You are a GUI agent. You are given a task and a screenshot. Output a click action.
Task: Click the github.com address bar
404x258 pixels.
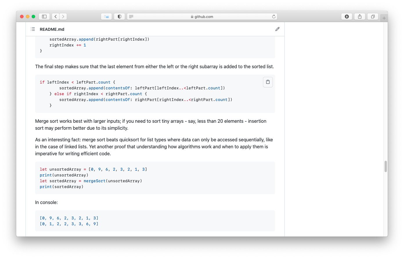[202, 17]
